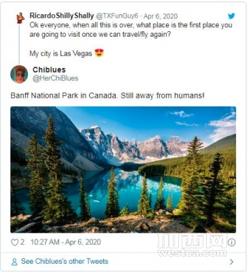This screenshot has height=272, width=247.
Task: Click the person icon beside See Chiblues's other Tweets
Action: (x=14, y=262)
